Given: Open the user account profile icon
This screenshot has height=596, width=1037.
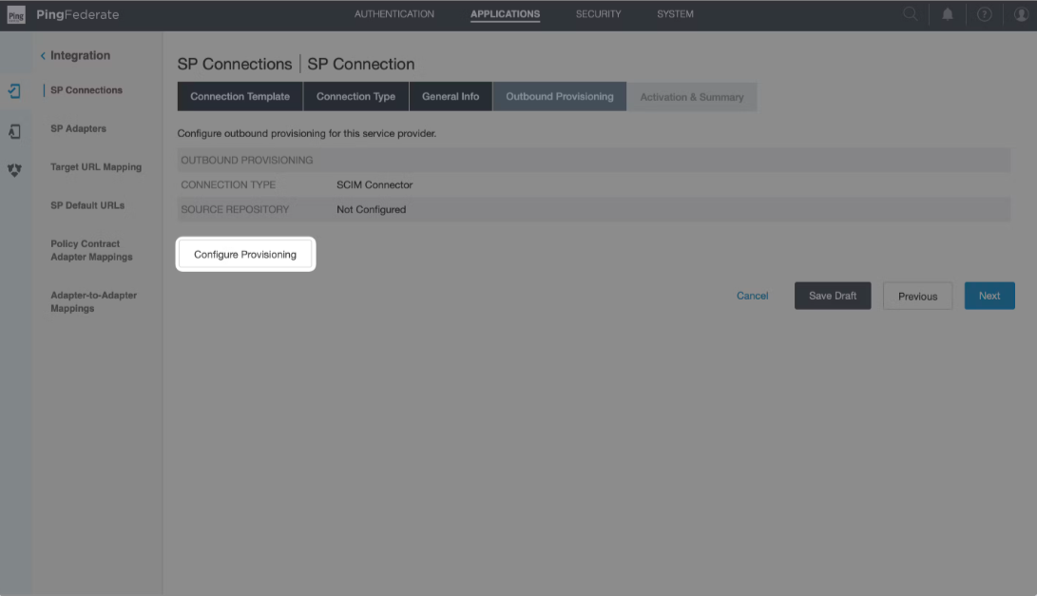Looking at the screenshot, I should pos(1021,14).
